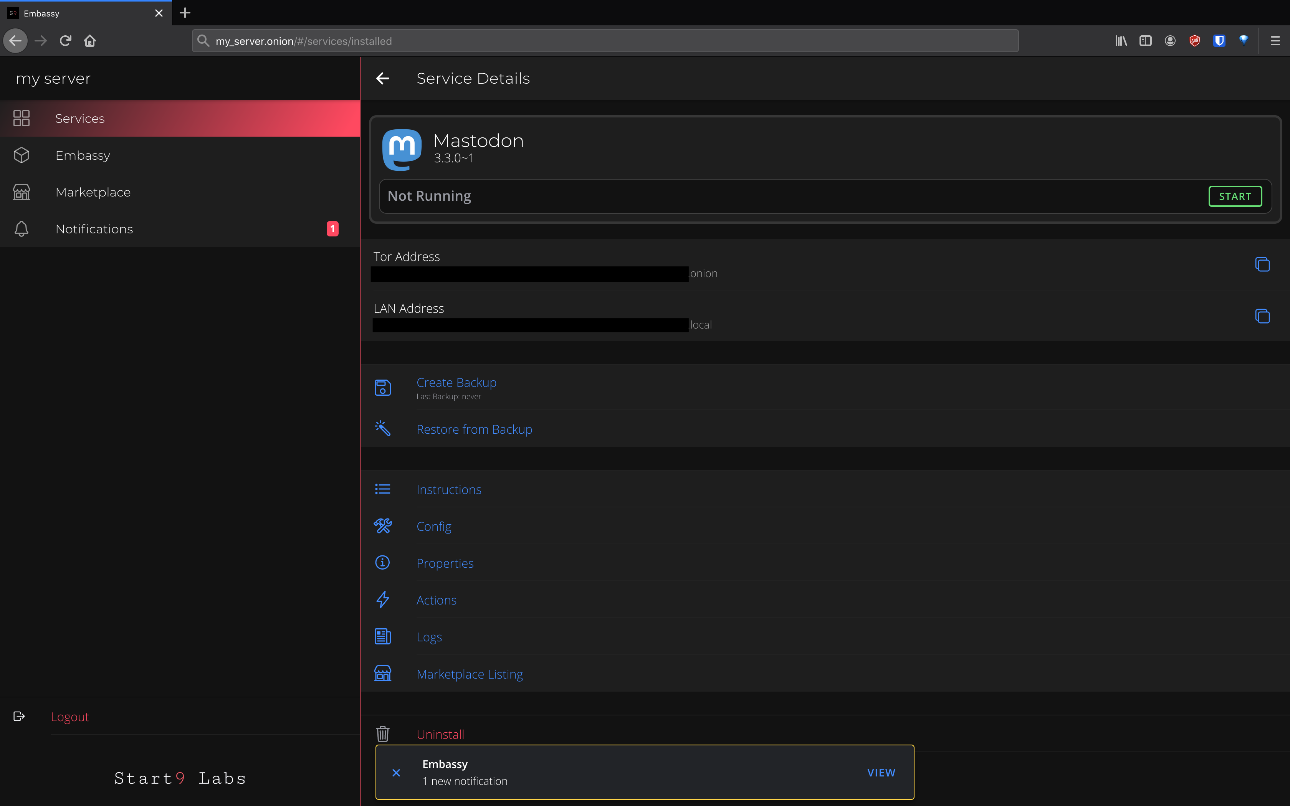Open the Config settings for Mastodon
1290x806 pixels.
click(x=433, y=526)
